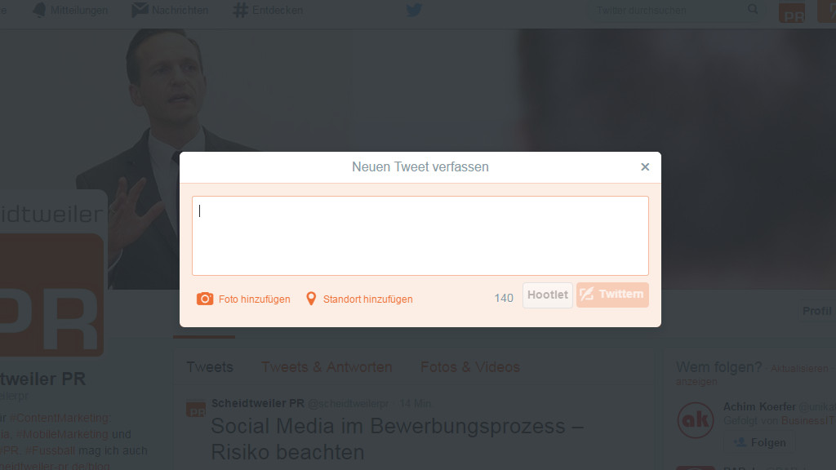Select the Fotos & Videos tab
836x470 pixels.
[x=470, y=367]
